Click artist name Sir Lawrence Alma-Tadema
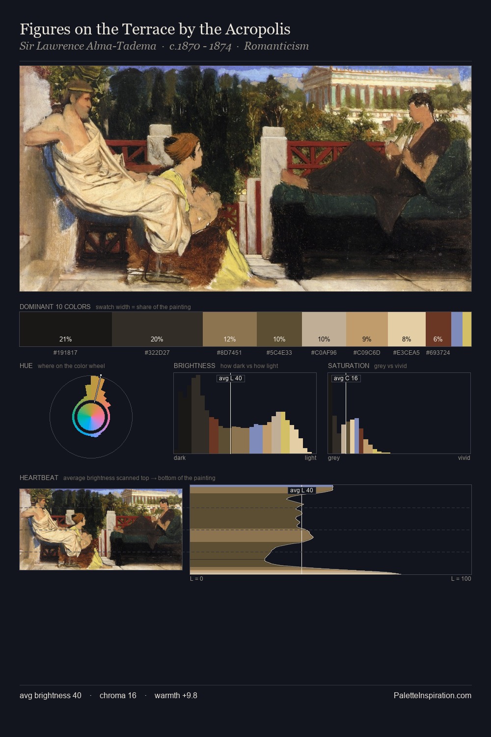 pyautogui.click(x=88, y=46)
